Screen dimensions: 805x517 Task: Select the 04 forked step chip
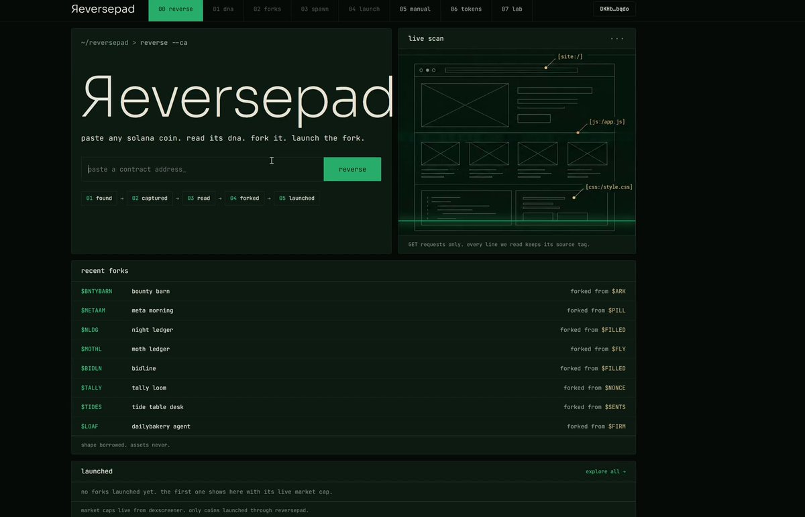pos(244,198)
